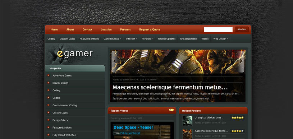Image resolution: width=293 pixels, height=139 pixels.
Task: Open Felipe Venhorst author link
Action: point(130,133)
